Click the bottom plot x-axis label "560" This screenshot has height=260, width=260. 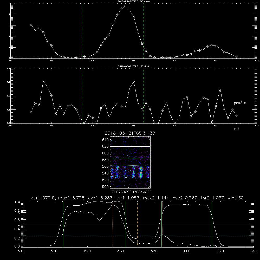pos(121,251)
